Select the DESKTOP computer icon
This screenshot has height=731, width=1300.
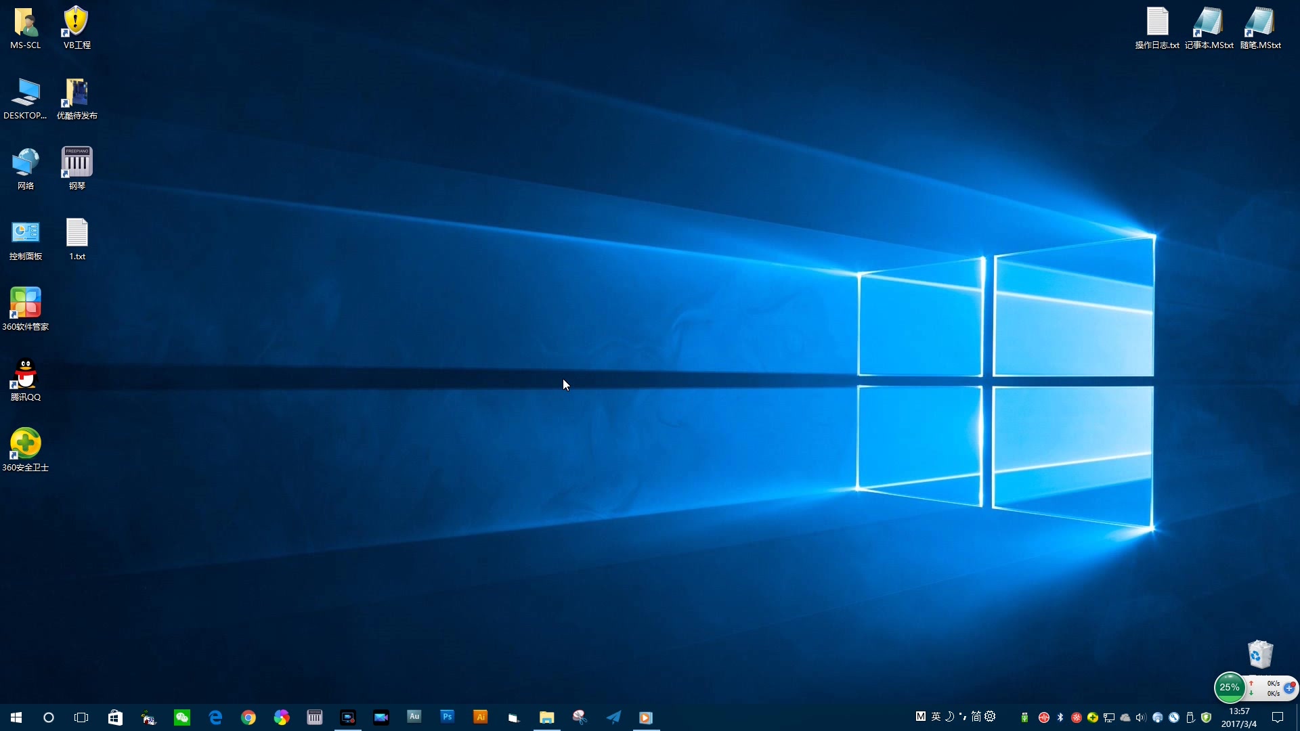click(x=25, y=99)
